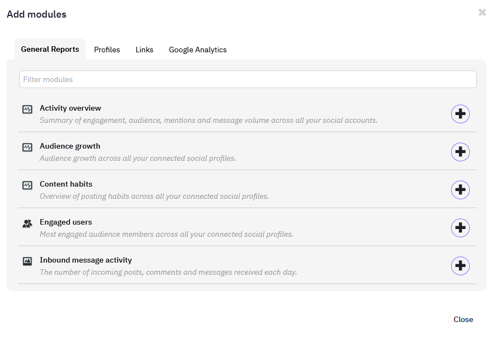The width and height of the screenshot is (493, 338).
Task: Switch to the Google Analytics tab
Action: (x=197, y=50)
